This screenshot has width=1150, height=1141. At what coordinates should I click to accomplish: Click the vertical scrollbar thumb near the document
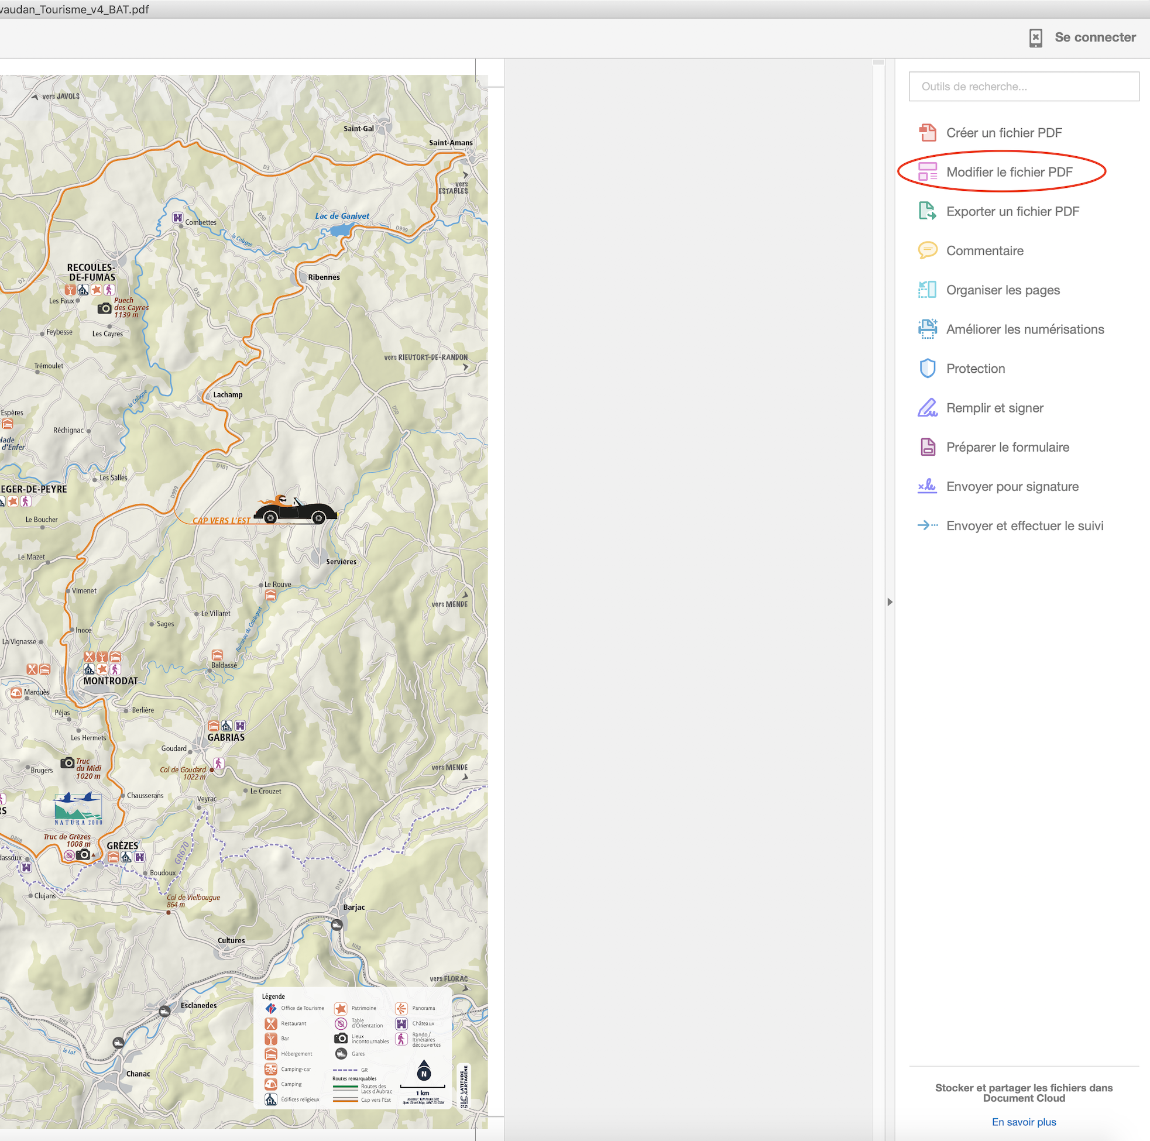coord(878,62)
